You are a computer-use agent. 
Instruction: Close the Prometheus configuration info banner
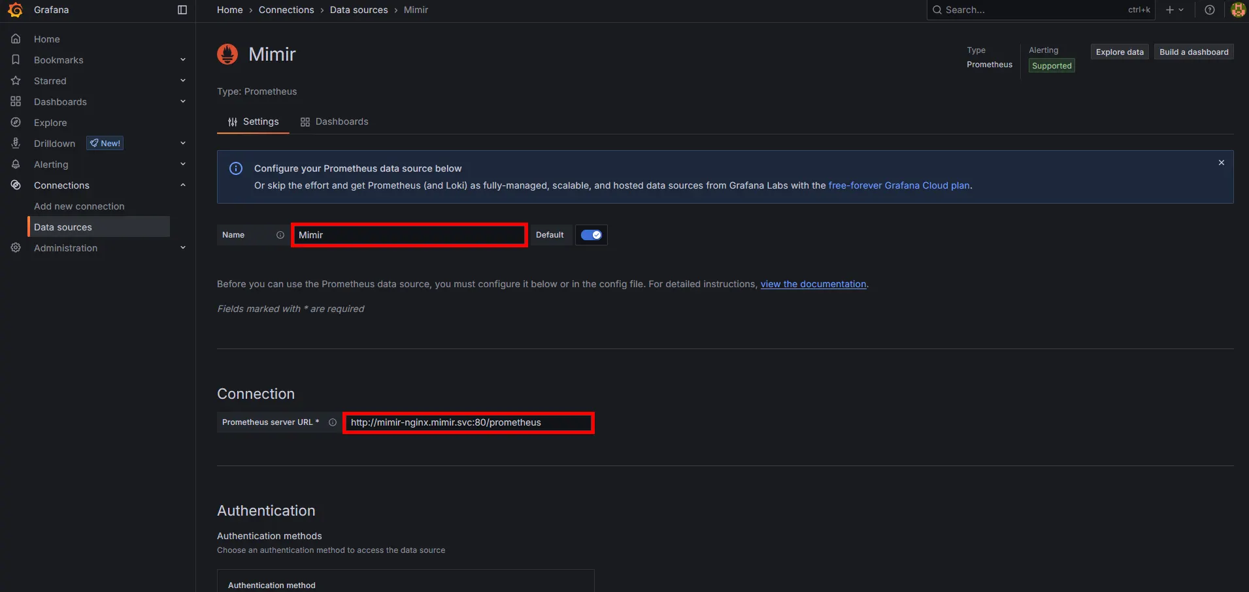(x=1222, y=163)
